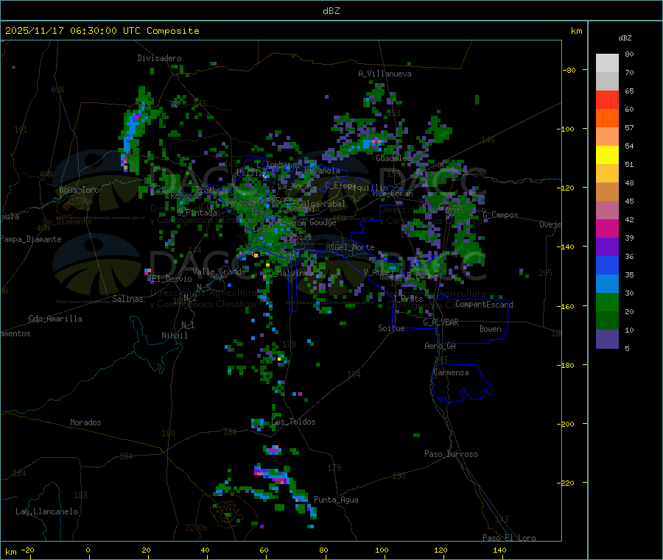
Task: Click the Morados map label
Action: [x=85, y=422]
